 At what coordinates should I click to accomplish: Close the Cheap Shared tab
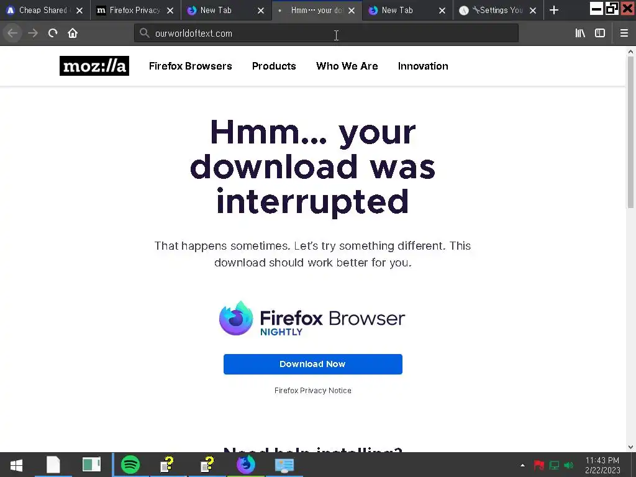coord(79,11)
